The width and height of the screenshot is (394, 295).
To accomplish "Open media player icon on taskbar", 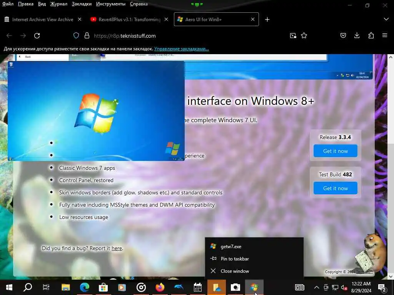I will pos(122,287).
